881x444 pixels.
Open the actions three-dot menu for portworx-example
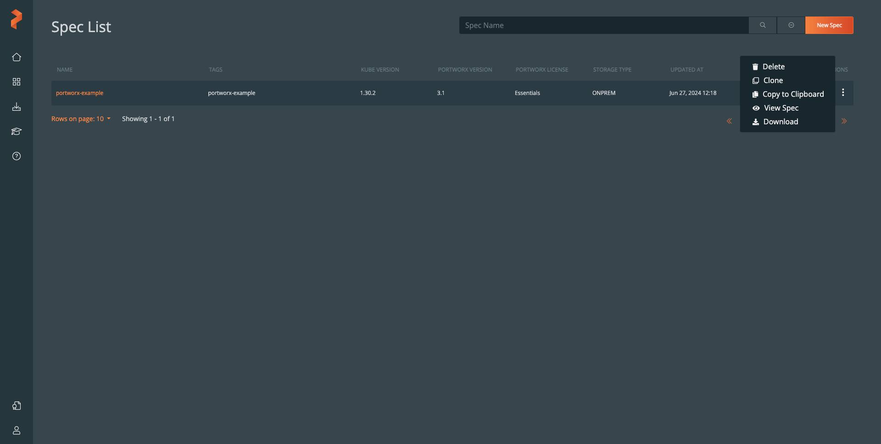tap(843, 92)
